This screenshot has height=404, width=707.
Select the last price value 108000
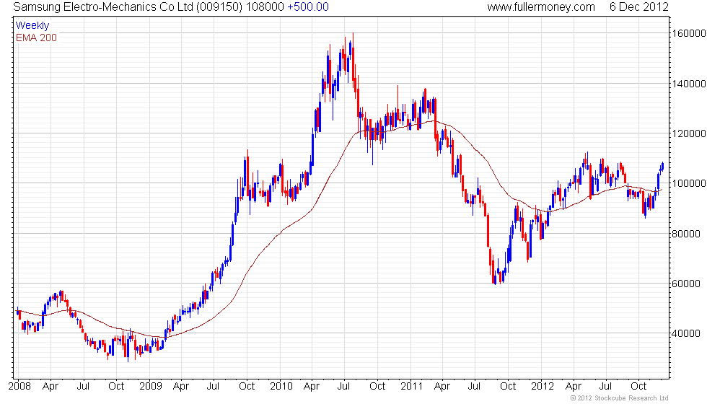(265, 6)
